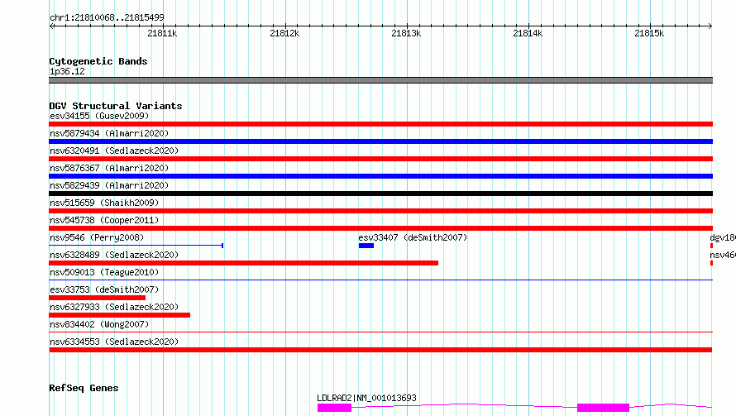This screenshot has height=416, width=736.
Task: Click the chr1:21810068..21815499 coordinate text
Action: point(107,18)
